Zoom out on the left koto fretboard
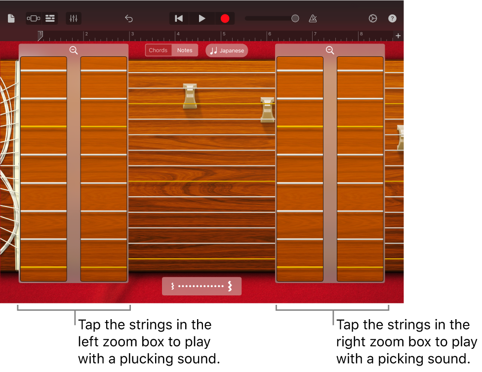The image size is (482, 372). tap(74, 50)
